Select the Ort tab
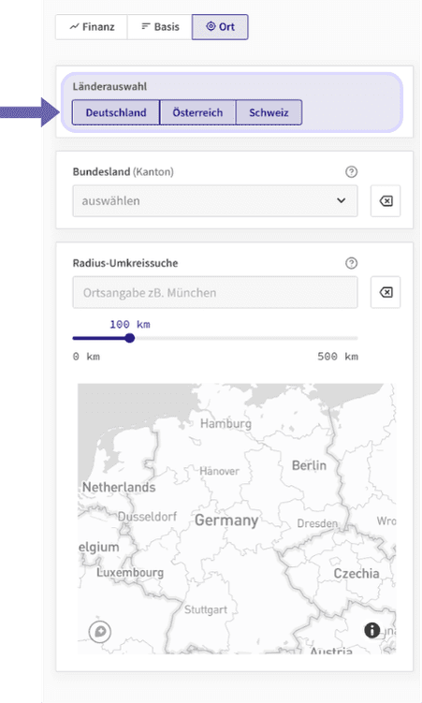 point(220,27)
